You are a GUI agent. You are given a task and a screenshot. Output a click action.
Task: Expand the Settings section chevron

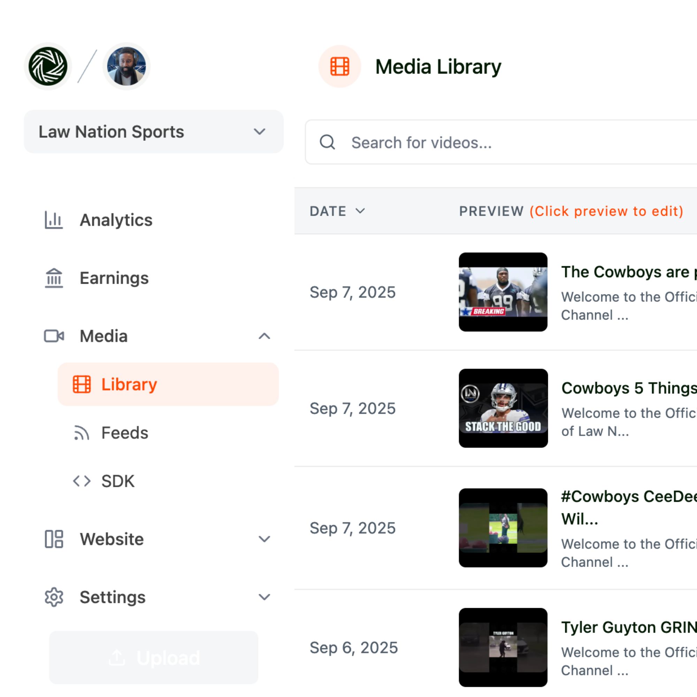tap(264, 597)
